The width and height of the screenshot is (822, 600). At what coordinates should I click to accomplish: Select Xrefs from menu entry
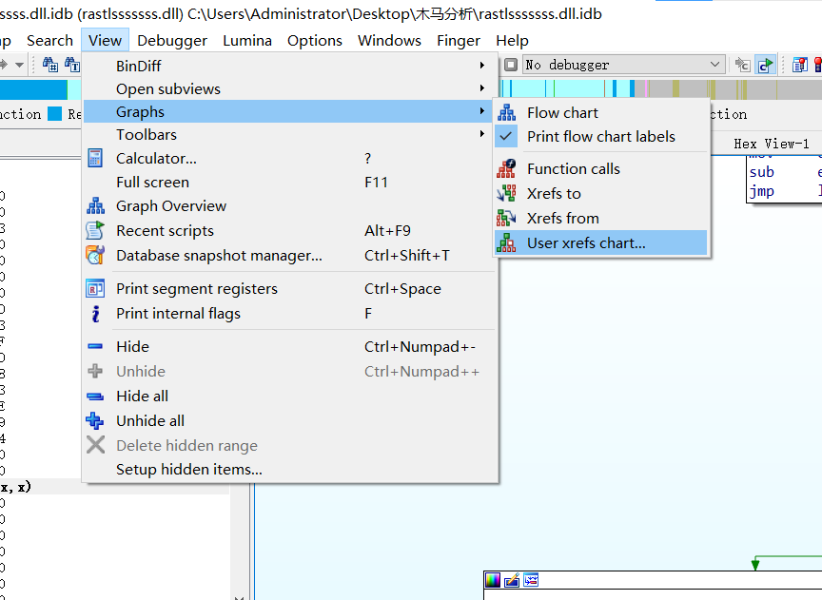(x=600, y=218)
